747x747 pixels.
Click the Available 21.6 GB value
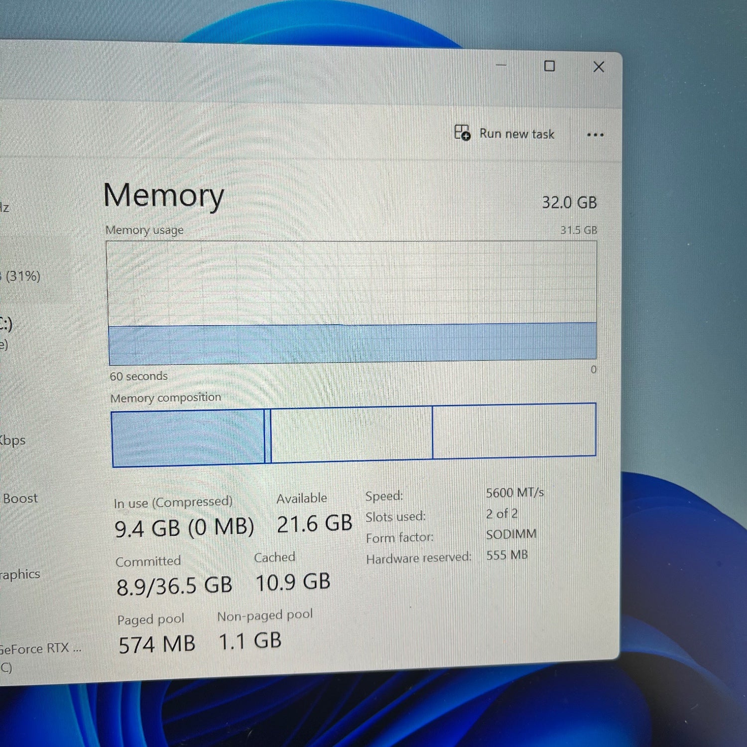click(314, 524)
